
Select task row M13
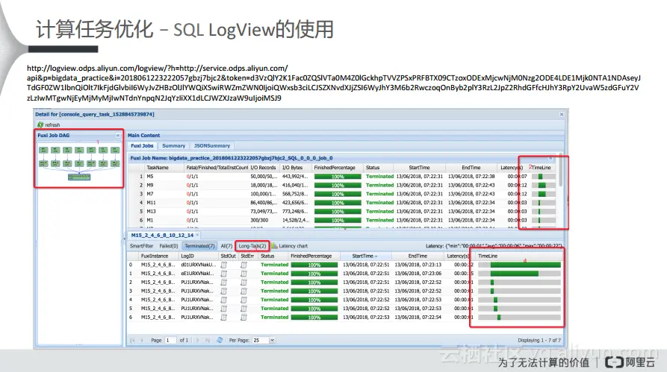(343, 211)
